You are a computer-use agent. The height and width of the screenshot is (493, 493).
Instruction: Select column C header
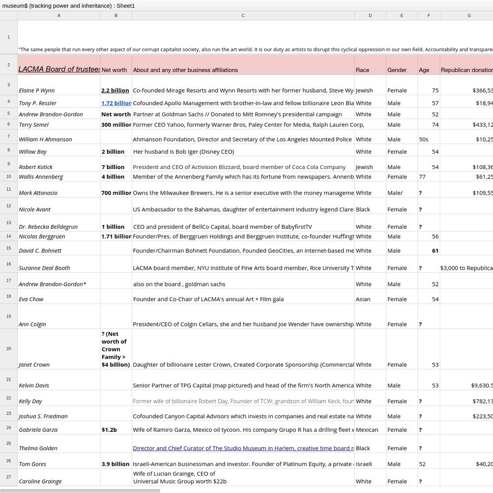243,15
